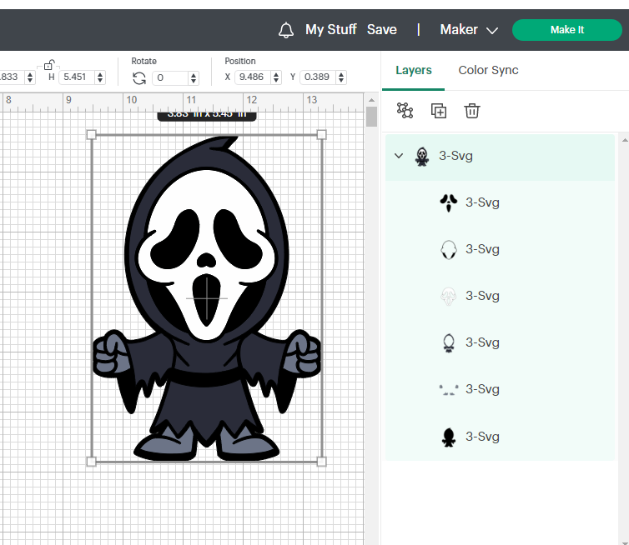This screenshot has width=629, height=545.
Task: Click the canvas scrollbar up arrow
Action: click(371, 100)
